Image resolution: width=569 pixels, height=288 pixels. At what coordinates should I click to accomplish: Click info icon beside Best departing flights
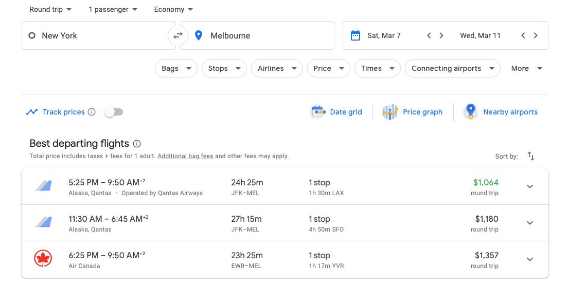click(x=137, y=144)
